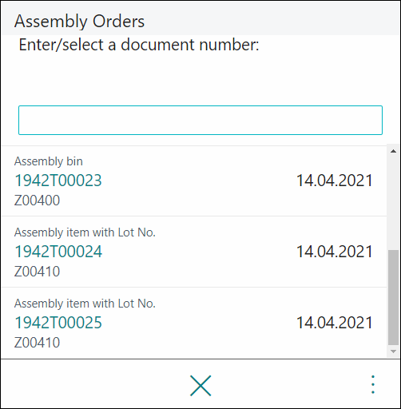
Task: Click Z00410 under order 1942T00024
Action: click(x=37, y=272)
